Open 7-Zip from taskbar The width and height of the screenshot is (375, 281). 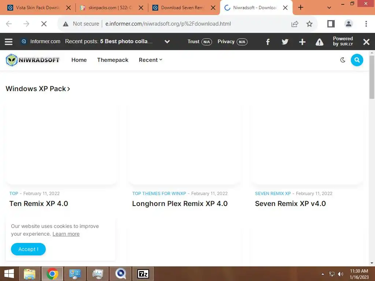(143, 274)
